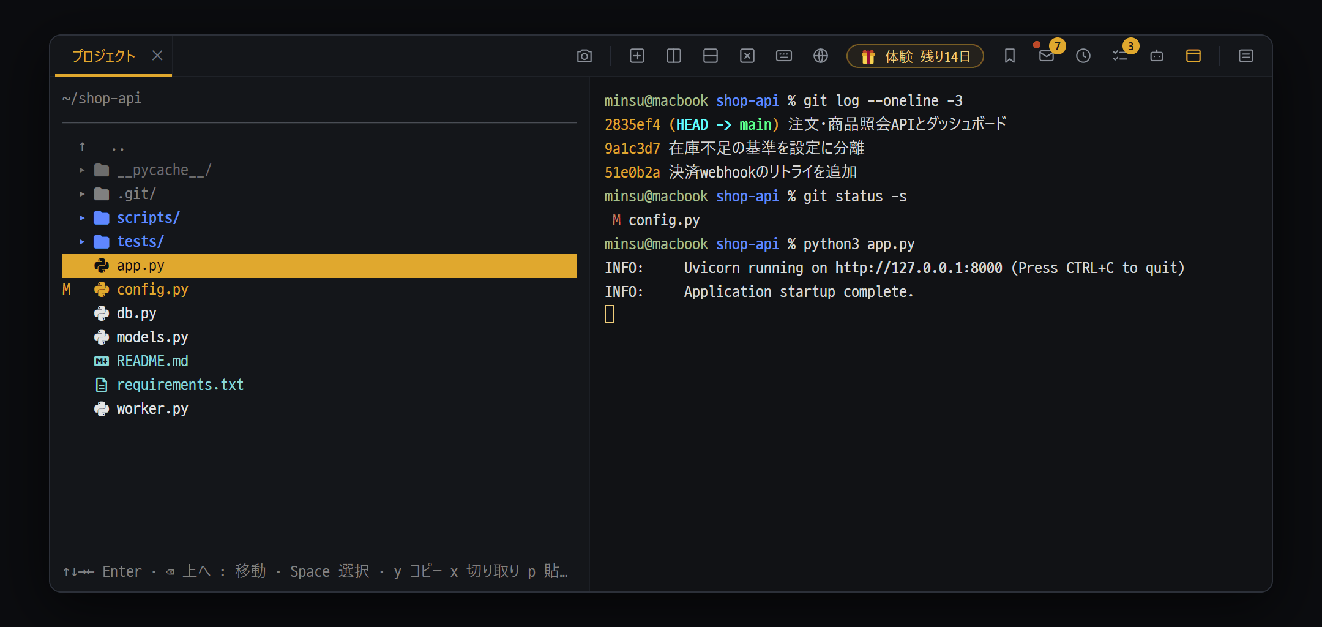
Task: Open the clock history icon
Action: tap(1083, 56)
